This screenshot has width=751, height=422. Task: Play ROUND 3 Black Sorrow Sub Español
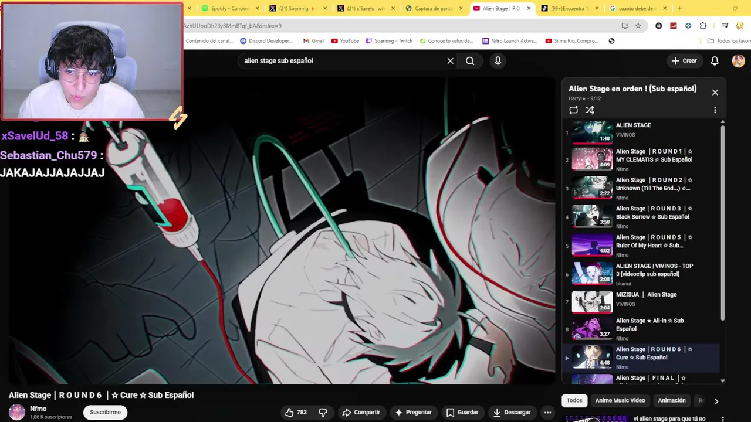(x=641, y=216)
